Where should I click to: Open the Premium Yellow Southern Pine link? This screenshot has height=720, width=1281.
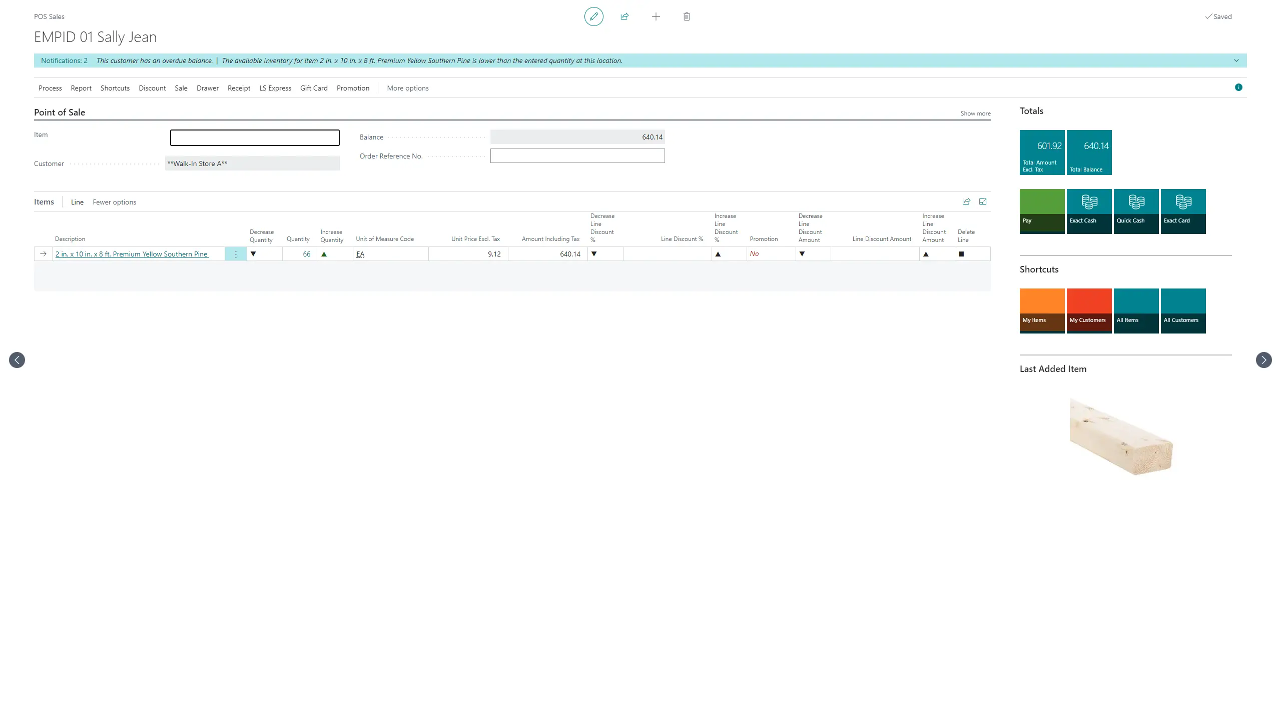[x=132, y=254]
